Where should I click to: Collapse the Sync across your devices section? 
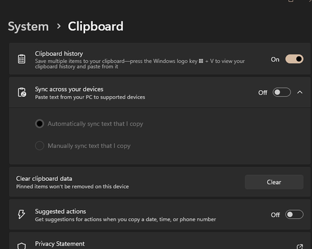point(300,92)
